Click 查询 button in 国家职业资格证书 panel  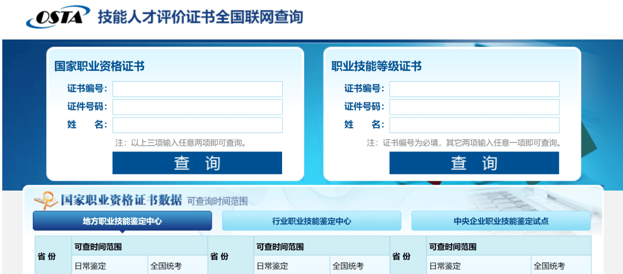[x=197, y=163]
